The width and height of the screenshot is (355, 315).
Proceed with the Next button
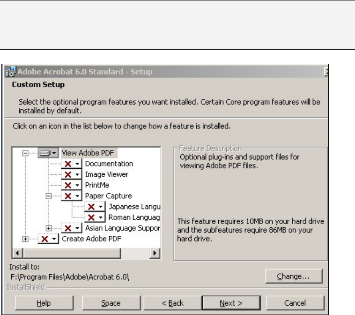pos(231,303)
